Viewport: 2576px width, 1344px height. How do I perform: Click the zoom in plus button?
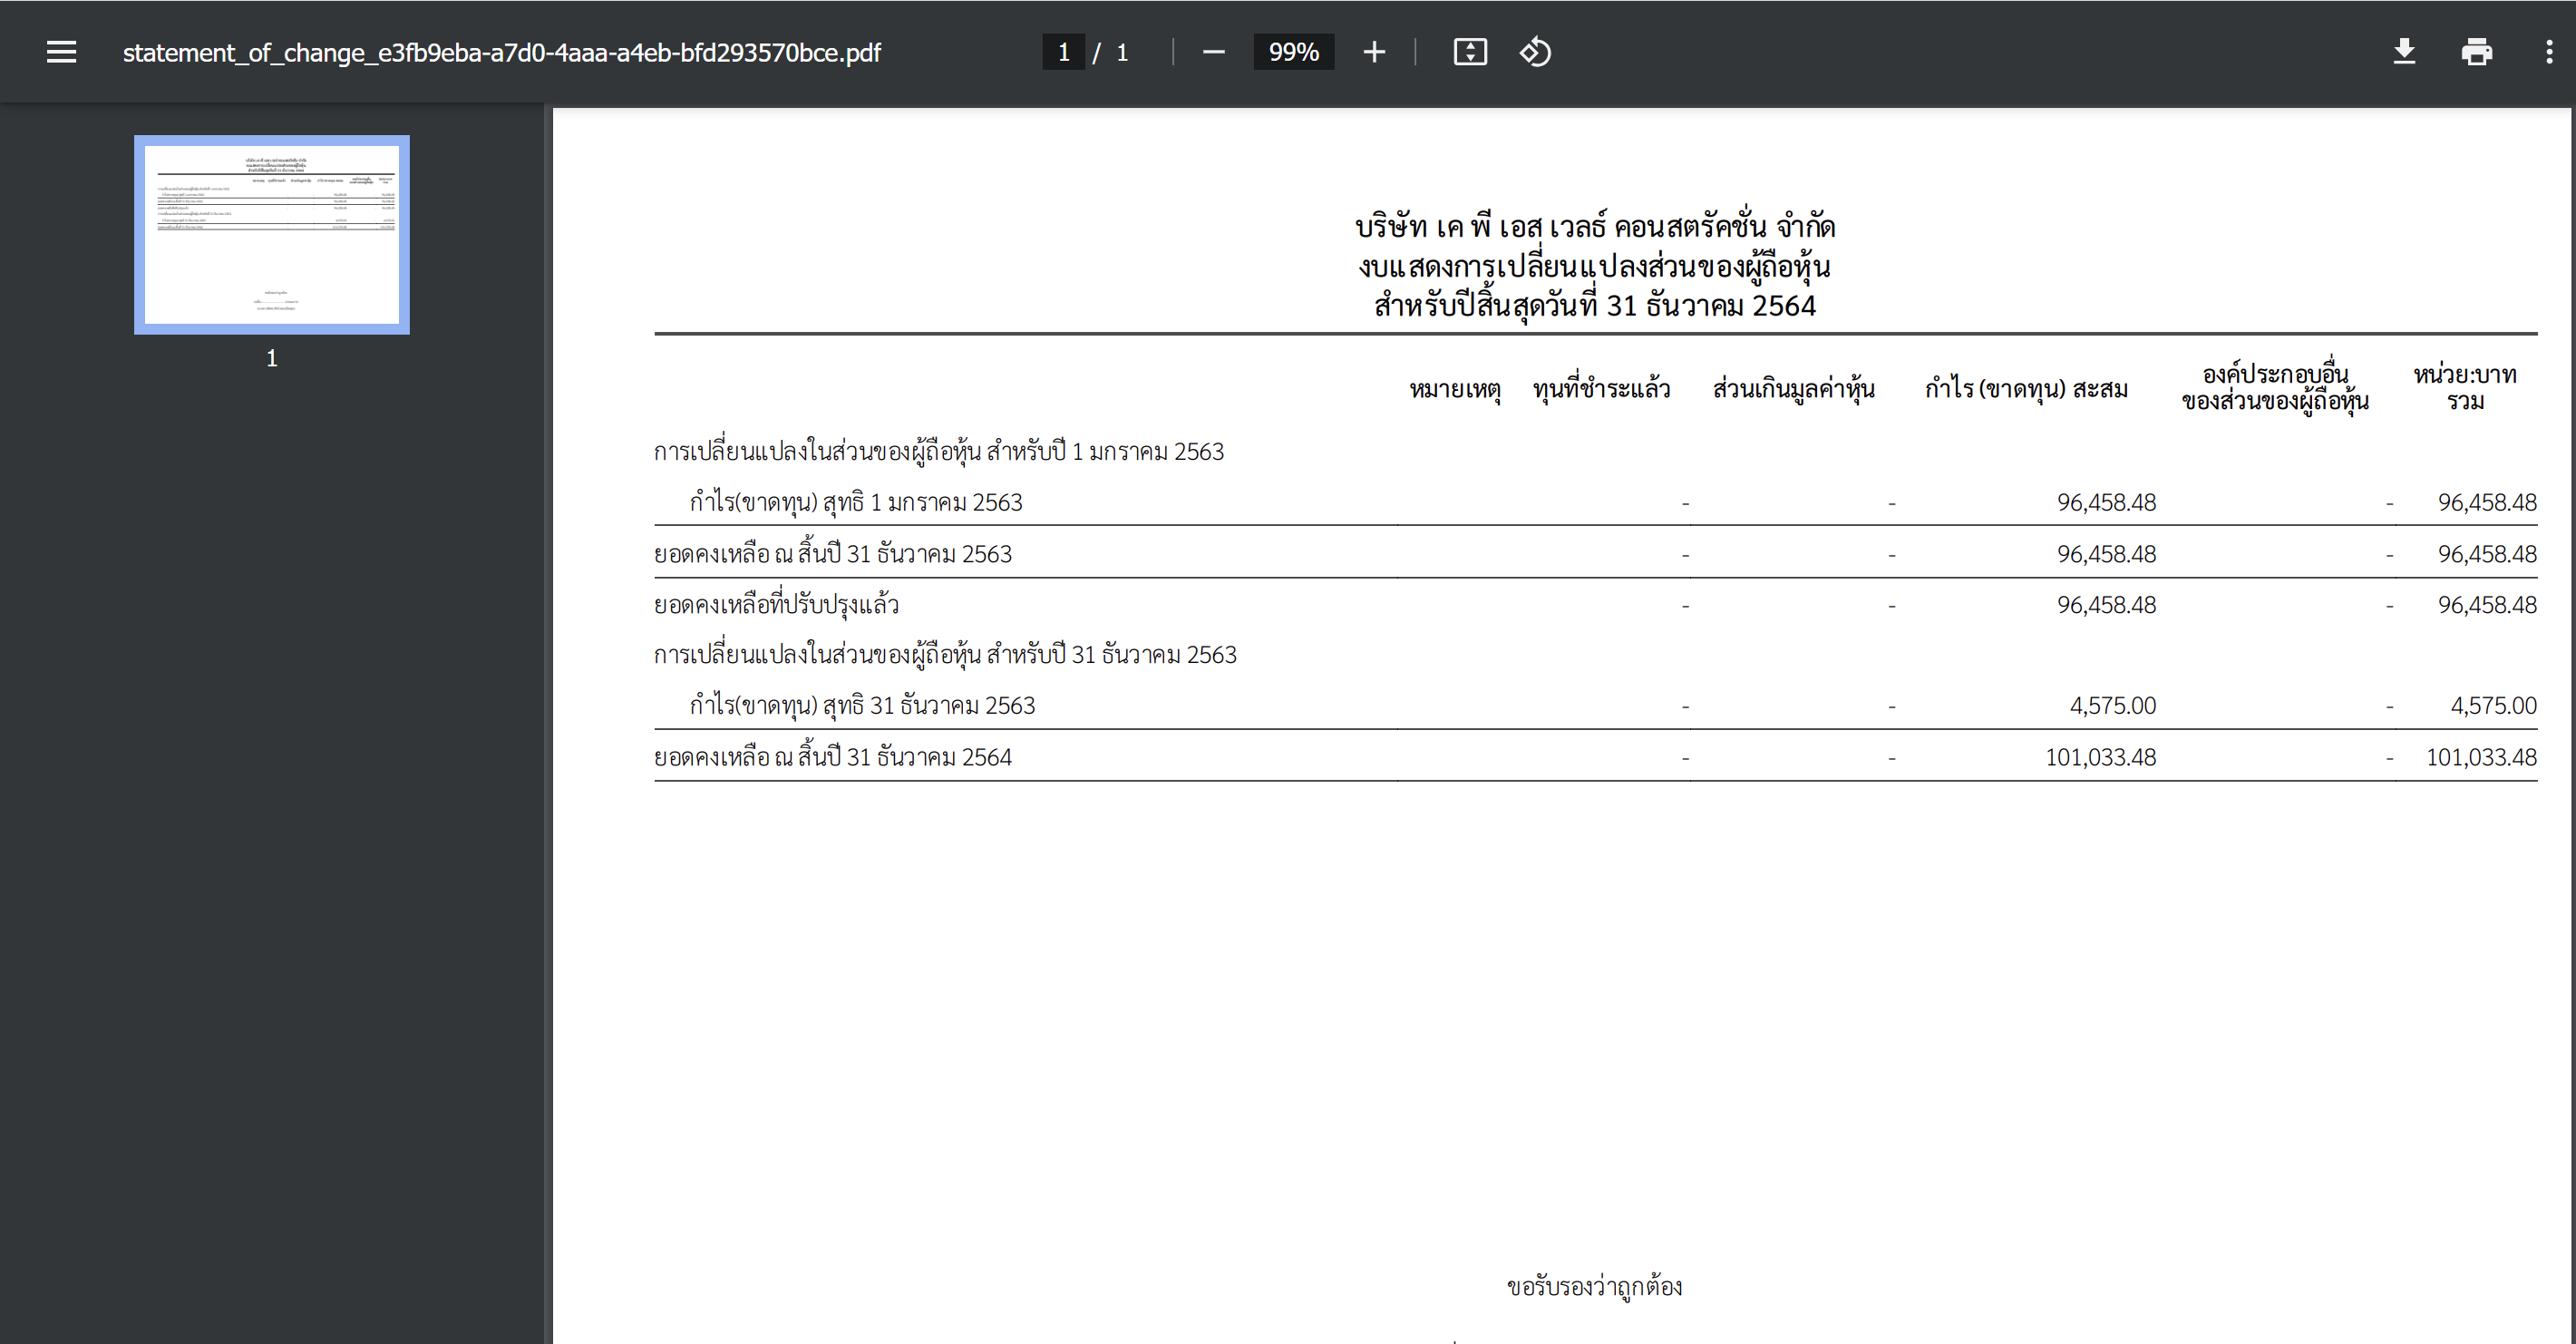coord(1374,52)
